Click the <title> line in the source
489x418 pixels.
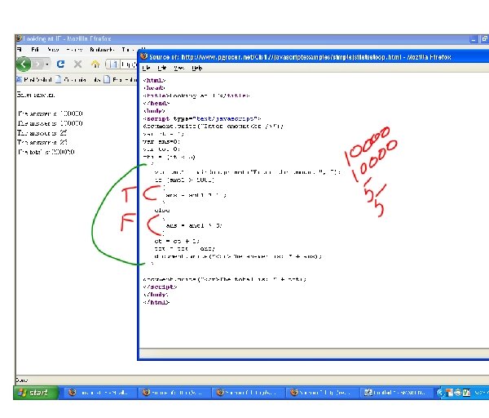pyautogui.click(x=196, y=96)
